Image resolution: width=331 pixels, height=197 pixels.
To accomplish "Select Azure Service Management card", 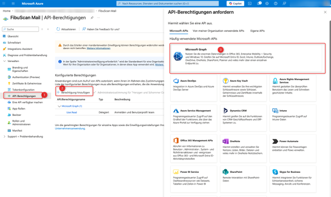I will pyautogui.click(x=194, y=118).
